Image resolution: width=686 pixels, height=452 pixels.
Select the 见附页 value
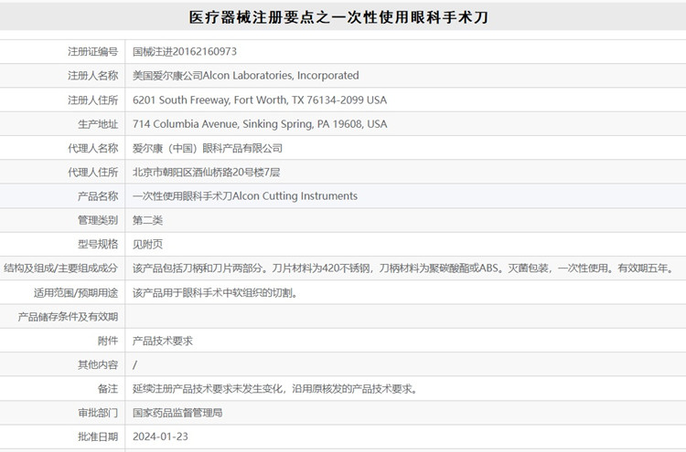coord(148,244)
